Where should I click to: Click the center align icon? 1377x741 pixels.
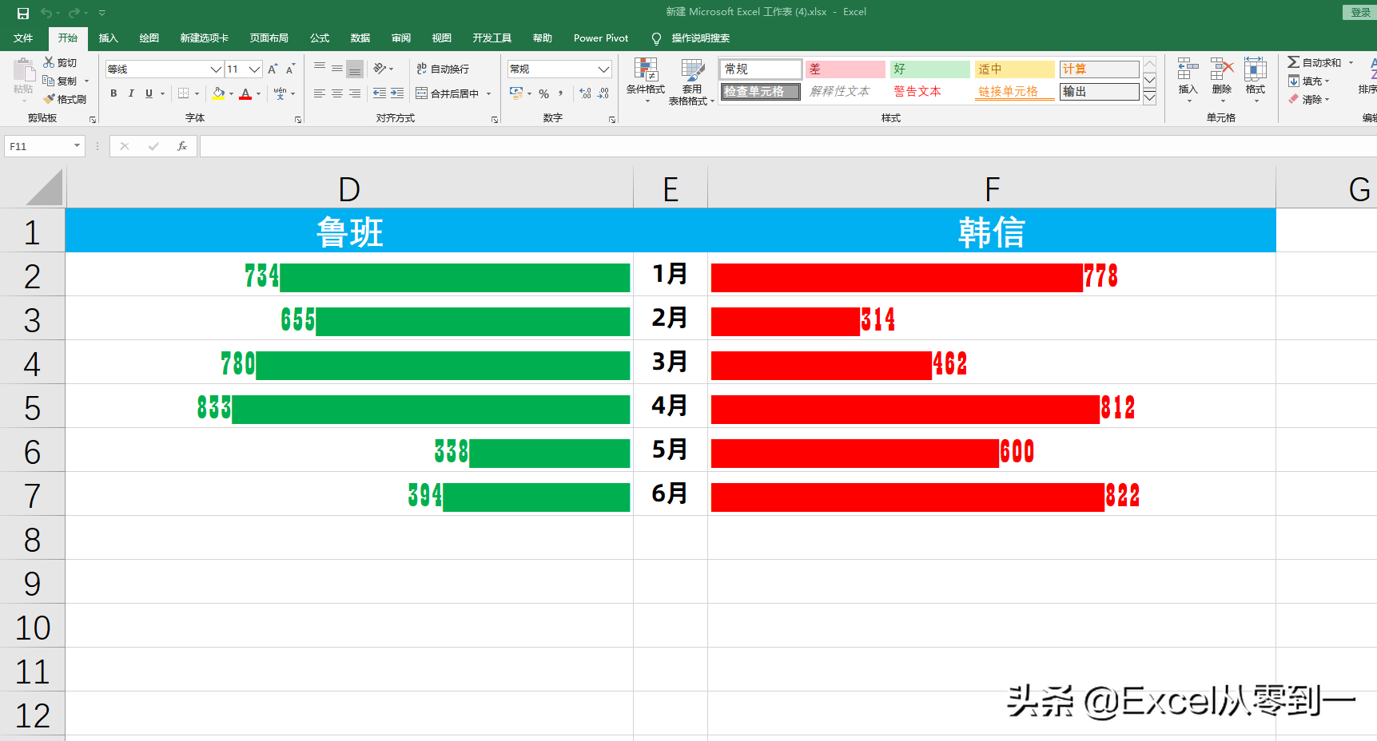pos(337,93)
